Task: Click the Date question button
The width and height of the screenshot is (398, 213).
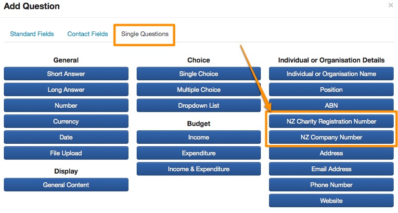Action: coord(66,138)
